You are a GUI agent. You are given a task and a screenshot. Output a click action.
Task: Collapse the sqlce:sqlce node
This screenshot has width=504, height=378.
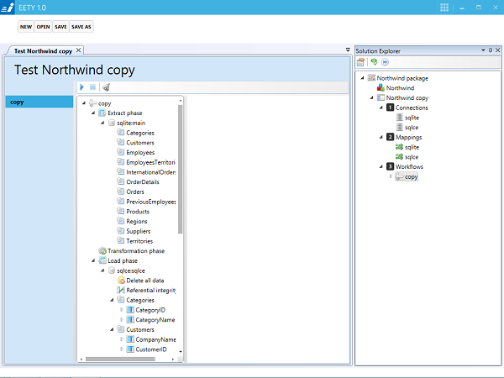(102, 270)
